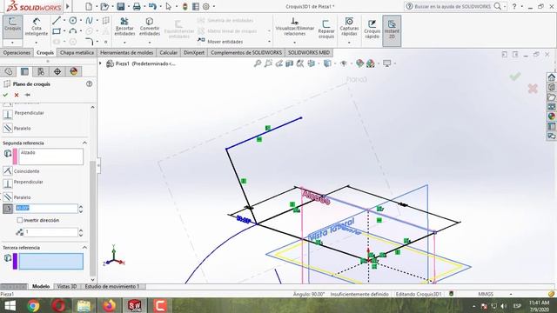Collapse the Tercera referencia section
Screen dimensions: 557x313
85,247
